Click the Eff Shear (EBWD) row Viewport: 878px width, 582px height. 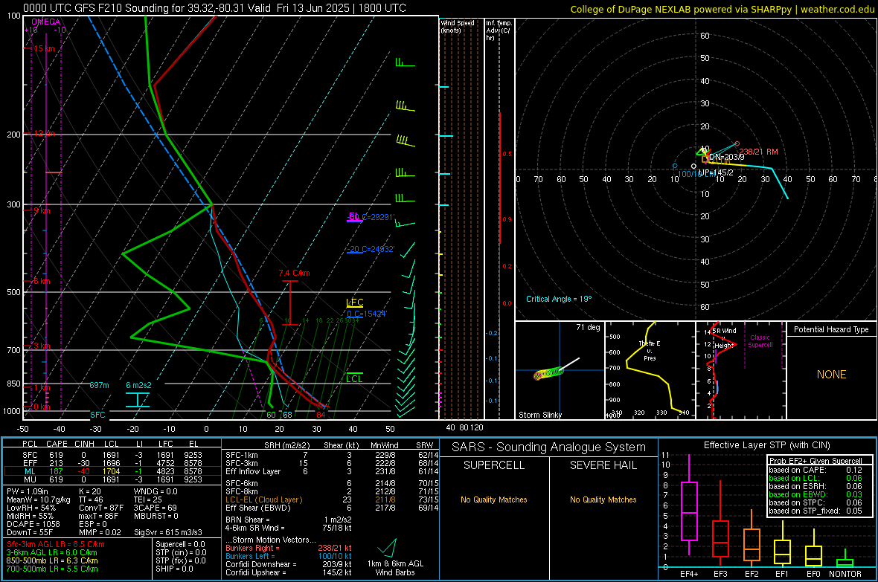pos(332,508)
